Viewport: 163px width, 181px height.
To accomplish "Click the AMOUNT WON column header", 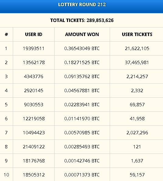I will (x=82, y=34).
